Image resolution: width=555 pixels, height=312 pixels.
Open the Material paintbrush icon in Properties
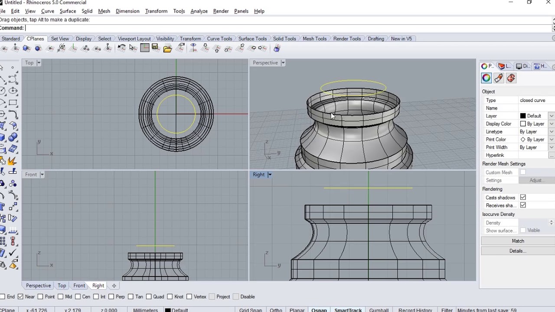tap(499, 78)
